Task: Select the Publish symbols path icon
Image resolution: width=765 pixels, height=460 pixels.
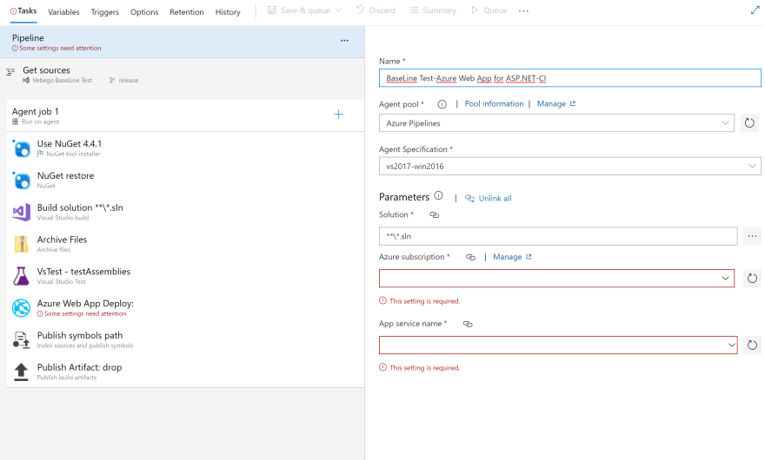Action: pos(21,339)
